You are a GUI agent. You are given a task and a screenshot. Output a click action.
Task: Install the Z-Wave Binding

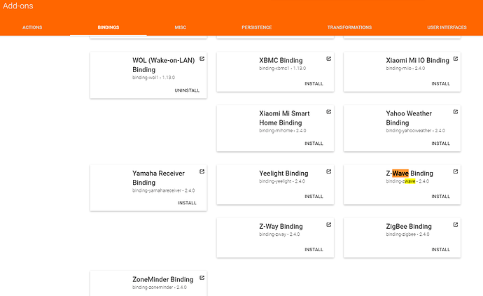[x=440, y=196]
